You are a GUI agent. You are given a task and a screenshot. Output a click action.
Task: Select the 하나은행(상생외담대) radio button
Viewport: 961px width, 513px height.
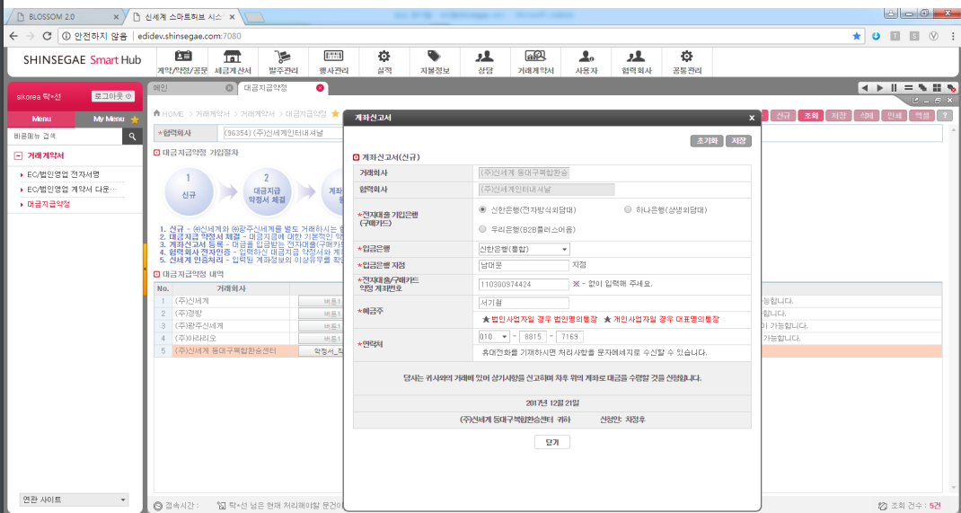[627, 209]
